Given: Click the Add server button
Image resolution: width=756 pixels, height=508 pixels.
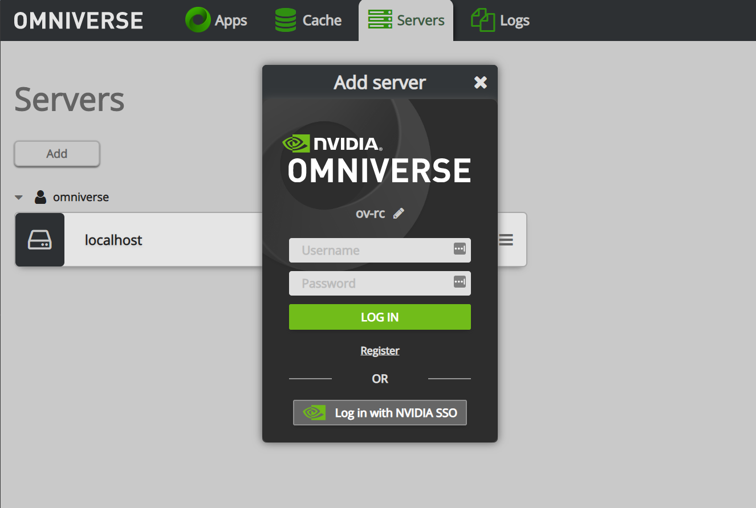Looking at the screenshot, I should click(x=57, y=154).
